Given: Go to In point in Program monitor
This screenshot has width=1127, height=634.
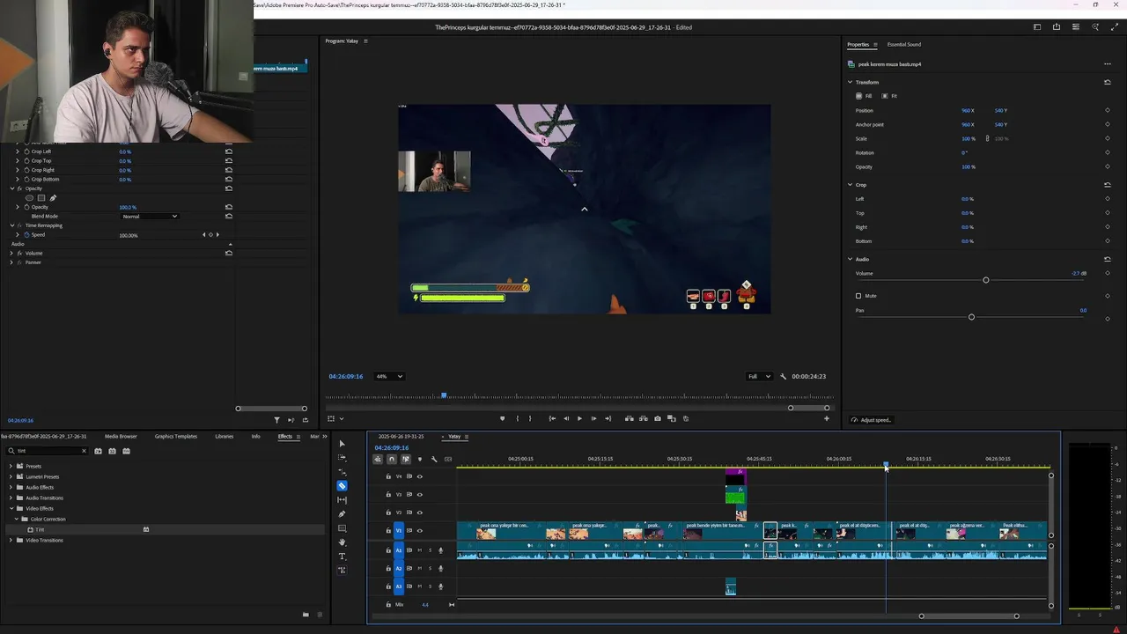Looking at the screenshot, I should pos(552,418).
